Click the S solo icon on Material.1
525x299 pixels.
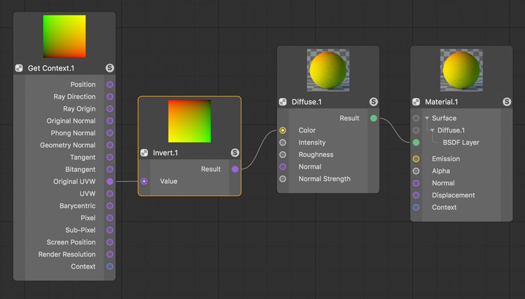pos(507,102)
